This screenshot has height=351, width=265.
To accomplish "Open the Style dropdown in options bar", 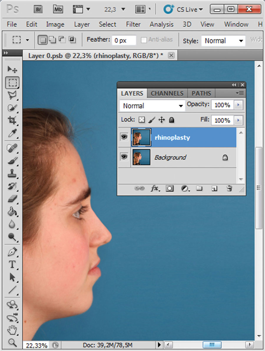I will (x=223, y=41).
